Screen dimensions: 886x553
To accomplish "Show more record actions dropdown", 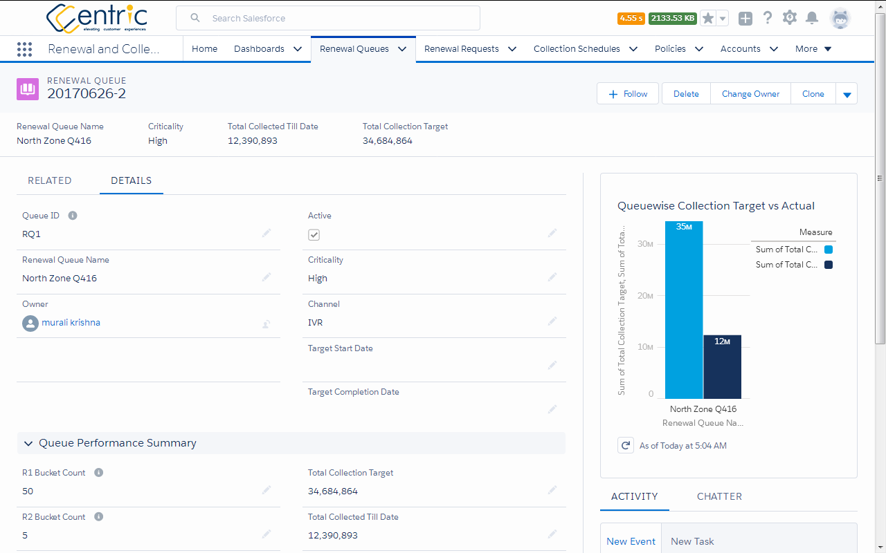I will point(847,94).
